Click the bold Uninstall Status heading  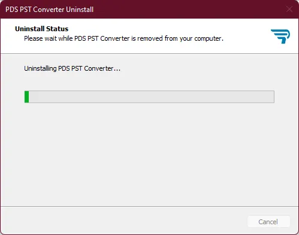tap(42, 29)
